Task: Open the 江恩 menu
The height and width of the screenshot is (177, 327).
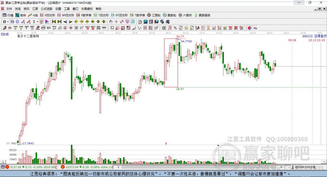Action: (x=35, y=9)
